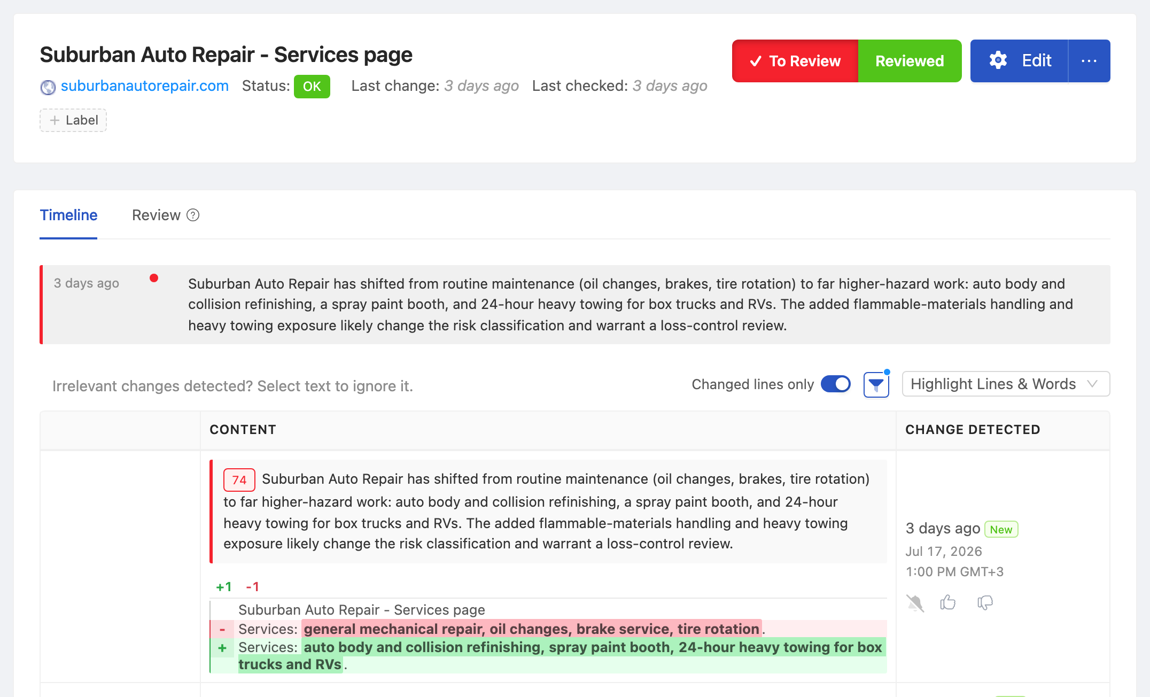Image resolution: width=1150 pixels, height=697 pixels.
Task: Click Last checked 3 days ago text
Action: click(620, 86)
